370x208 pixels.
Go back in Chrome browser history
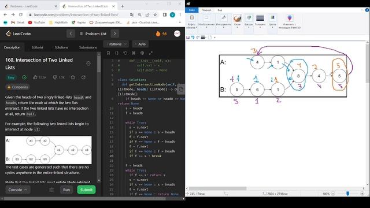(5, 14)
